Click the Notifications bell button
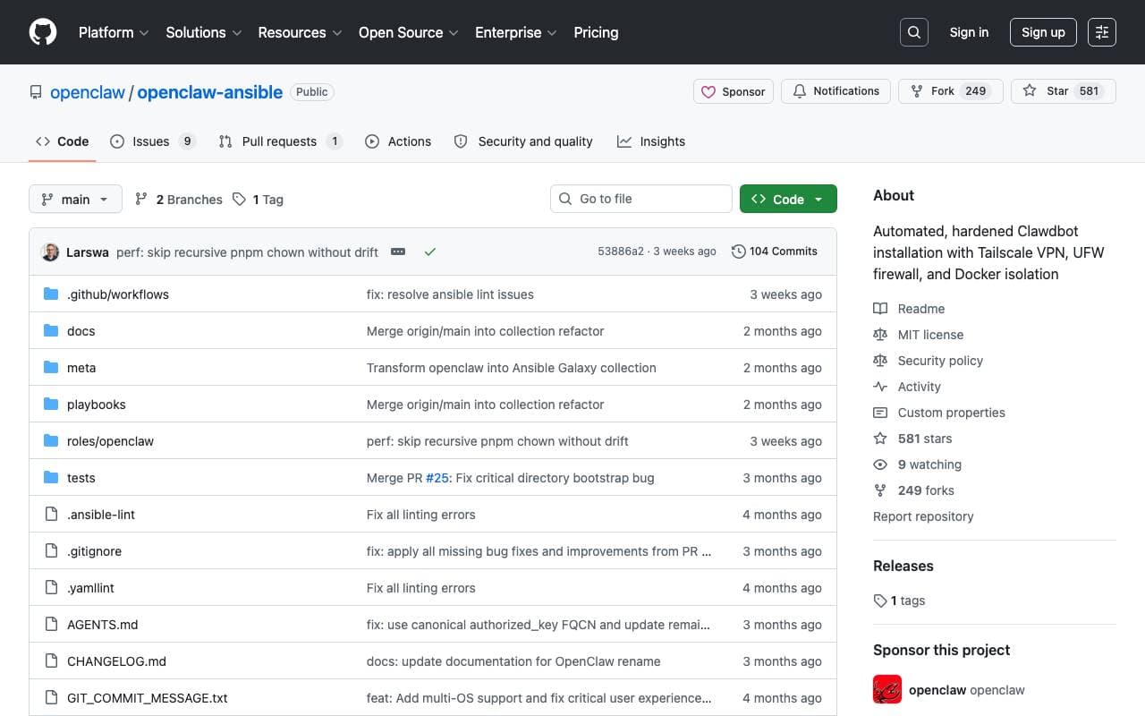This screenshot has width=1145, height=716. (x=836, y=91)
